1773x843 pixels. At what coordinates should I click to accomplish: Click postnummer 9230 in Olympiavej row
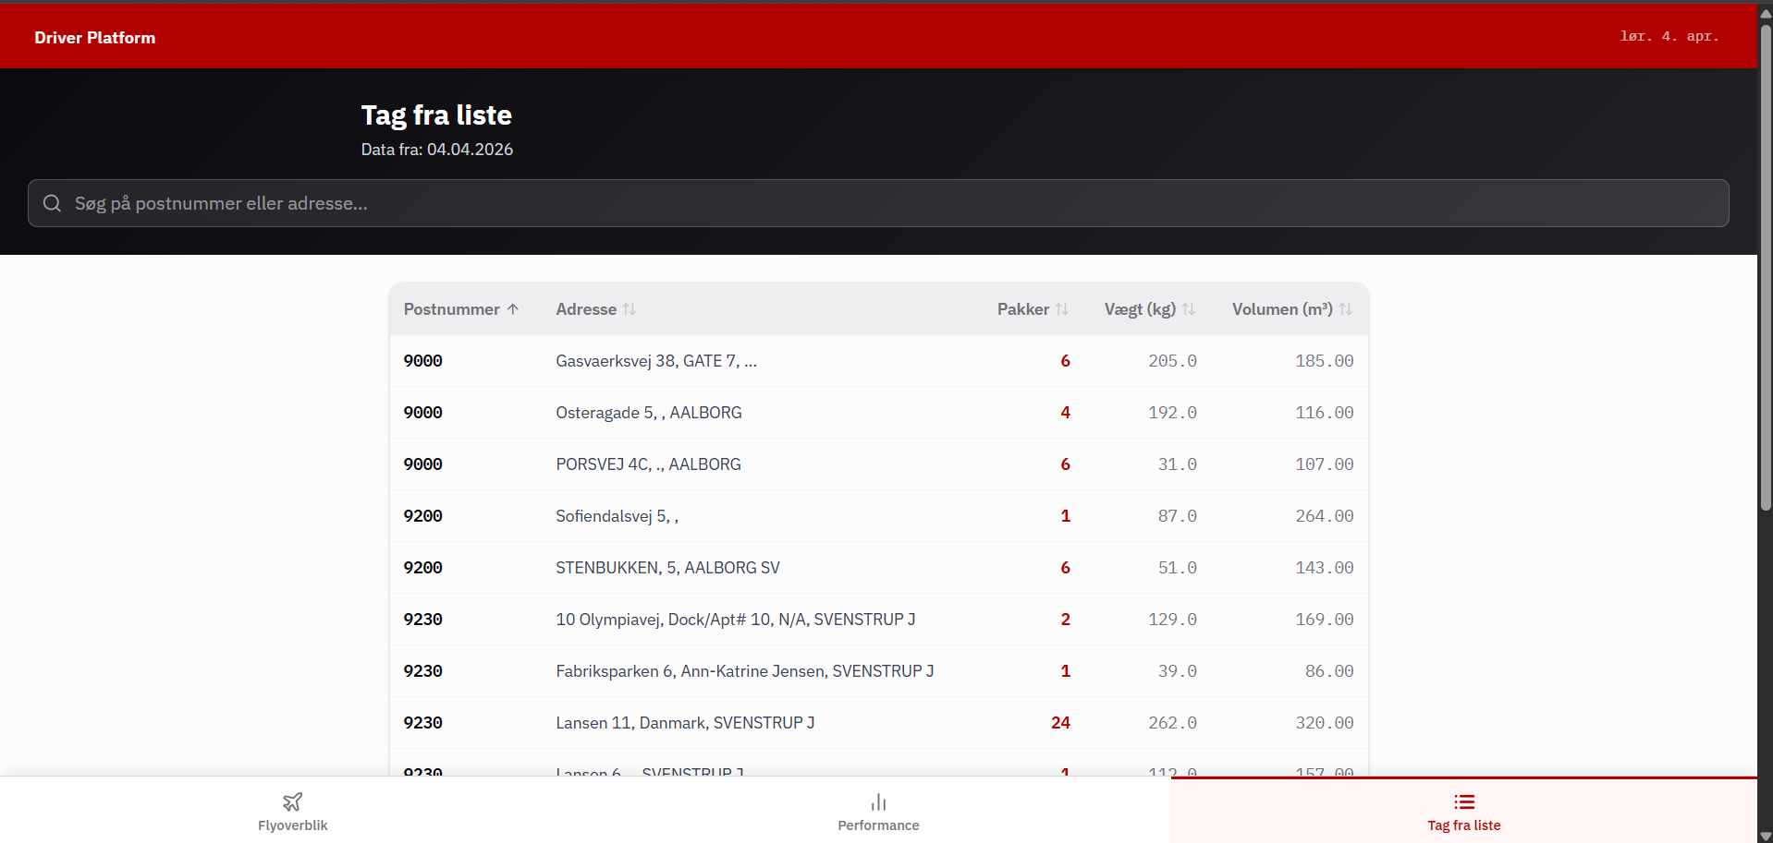coord(423,620)
